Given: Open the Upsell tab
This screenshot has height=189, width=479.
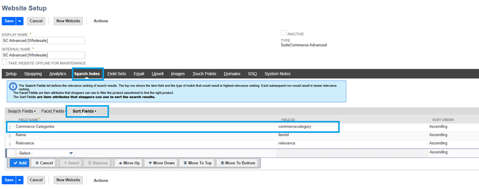Looking at the screenshot, I should (x=158, y=74).
